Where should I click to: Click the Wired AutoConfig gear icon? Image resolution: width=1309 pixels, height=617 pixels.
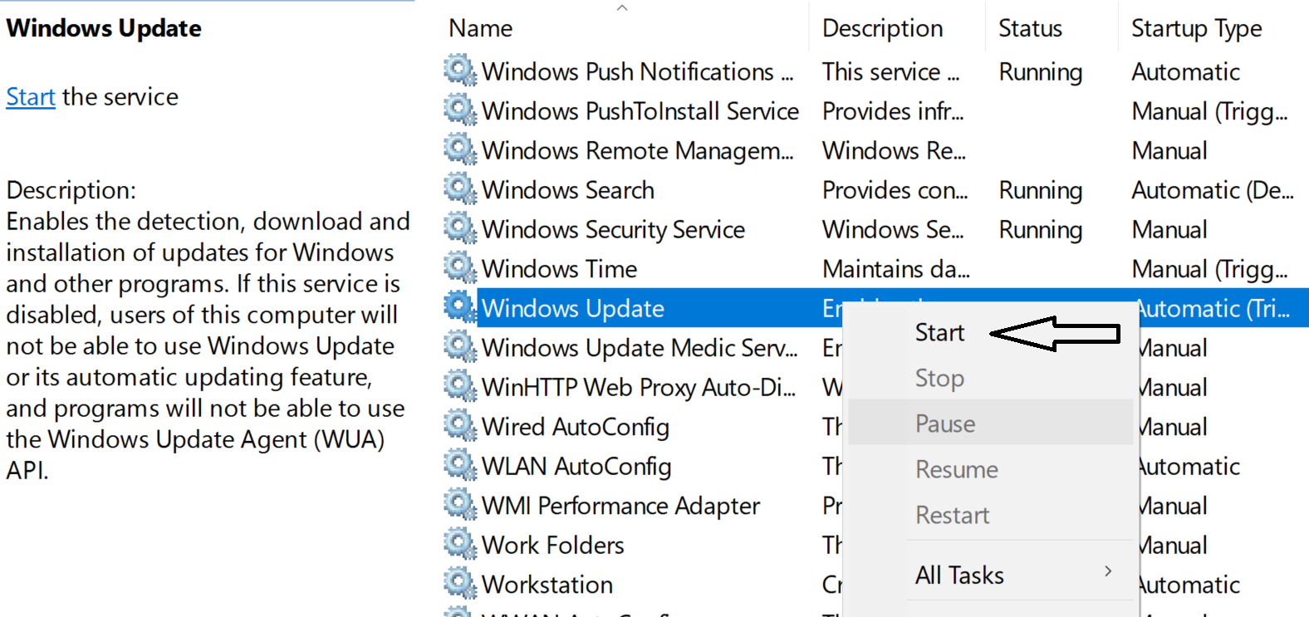460,425
